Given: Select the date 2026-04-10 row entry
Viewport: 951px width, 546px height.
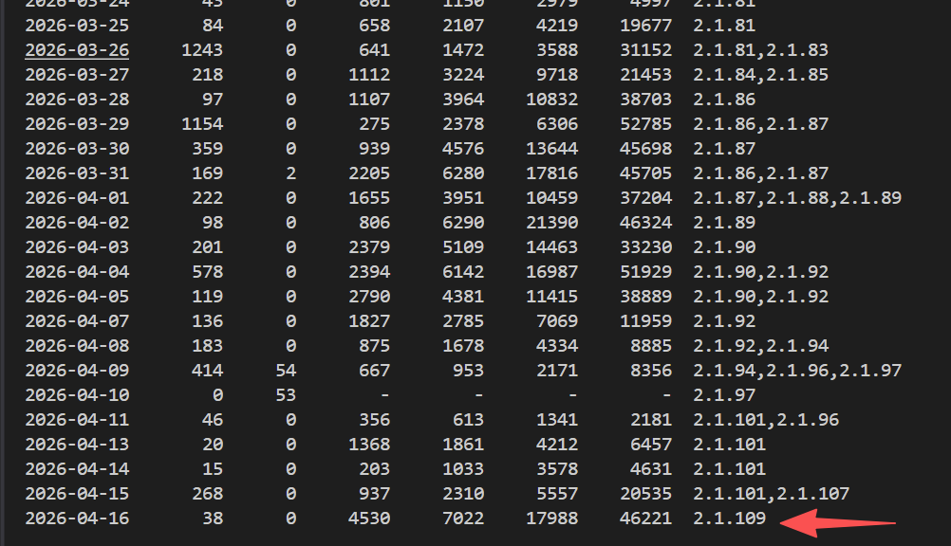Looking at the screenshot, I should coord(76,394).
